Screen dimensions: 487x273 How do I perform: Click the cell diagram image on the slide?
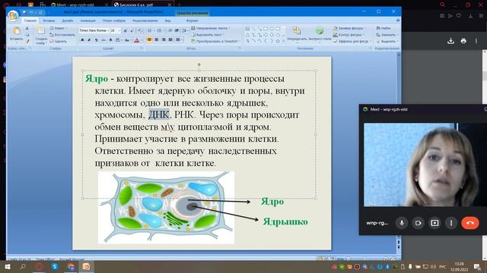(x=166, y=207)
